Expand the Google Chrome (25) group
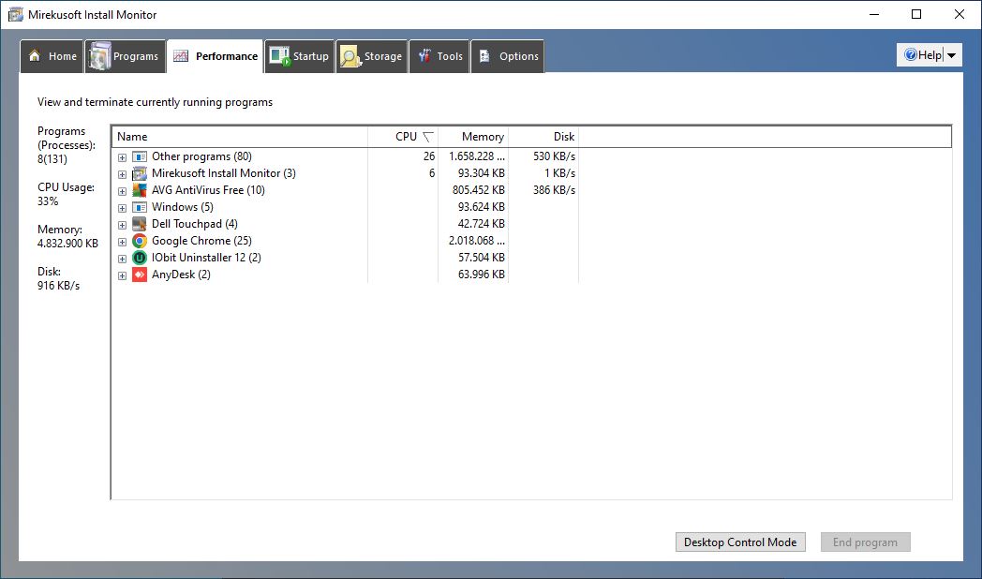982x579 pixels. click(x=122, y=243)
